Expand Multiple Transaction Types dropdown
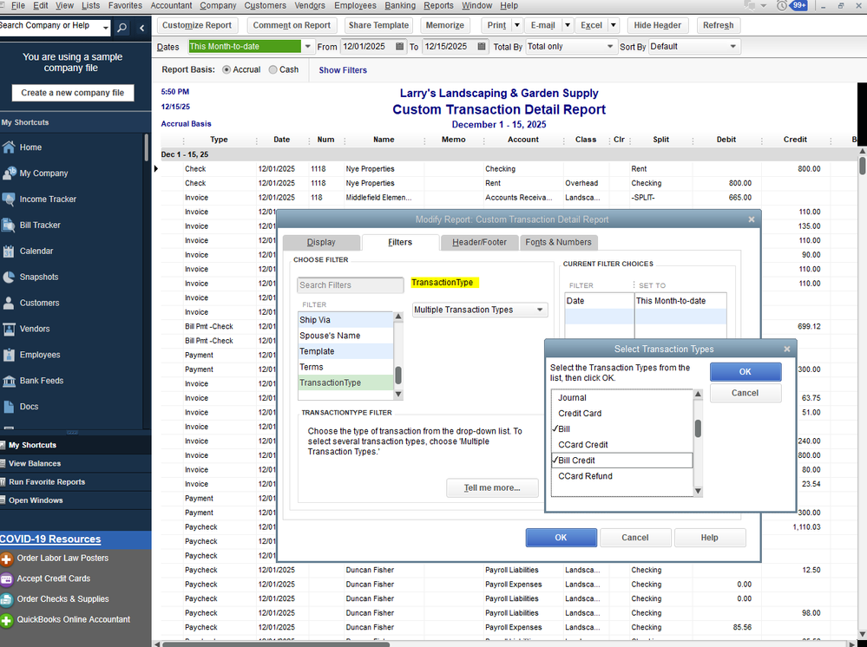Image resolution: width=867 pixels, height=647 pixels. (x=541, y=310)
